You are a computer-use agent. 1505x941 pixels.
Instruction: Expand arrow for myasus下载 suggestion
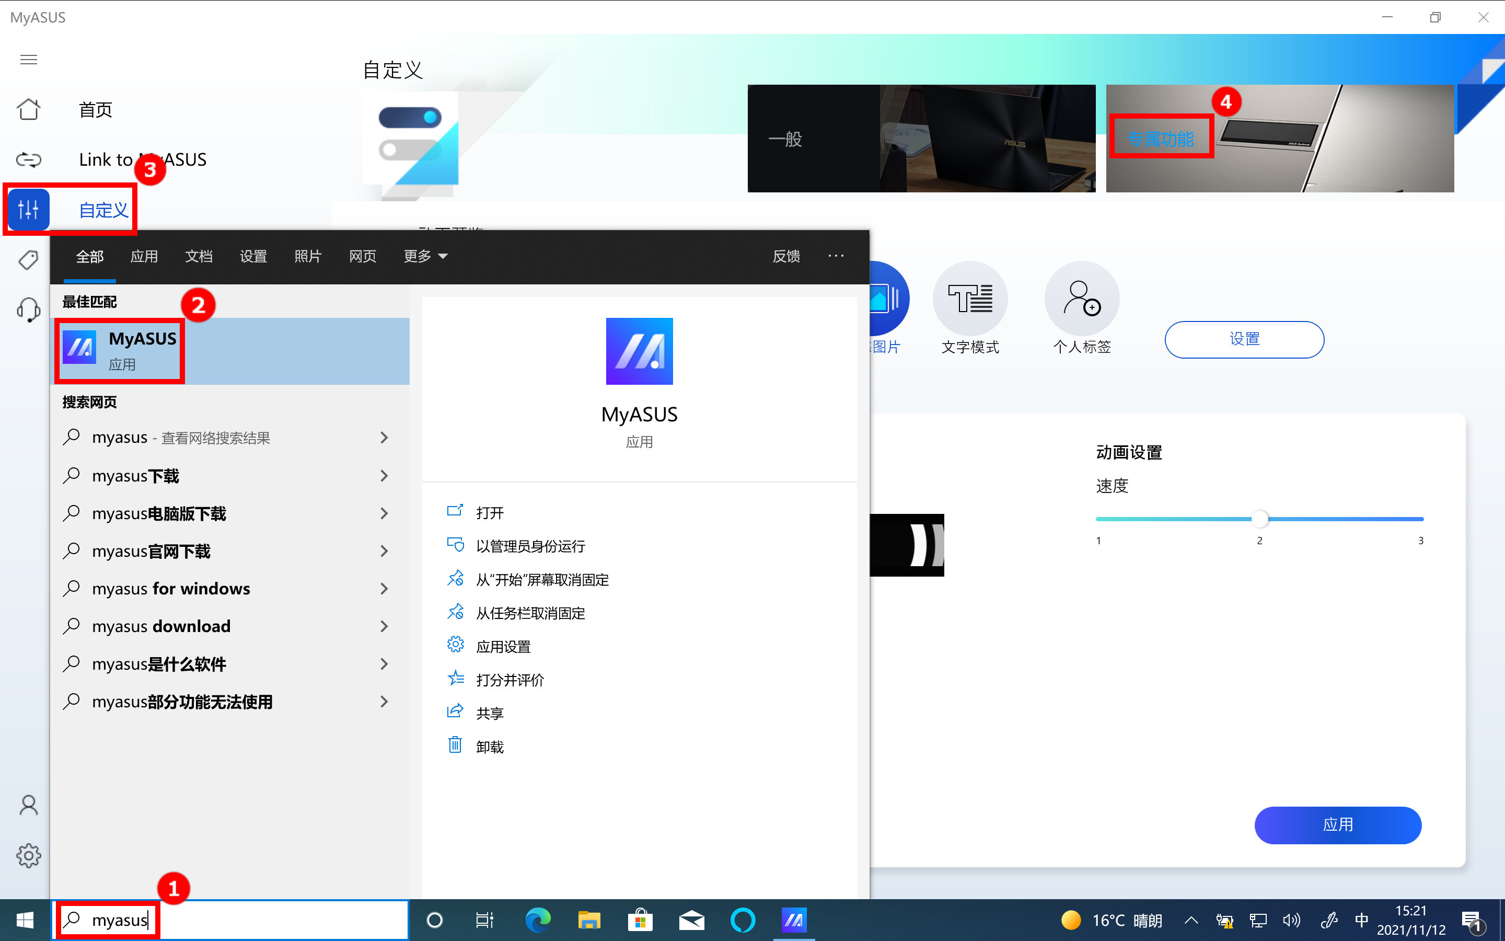pos(384,476)
